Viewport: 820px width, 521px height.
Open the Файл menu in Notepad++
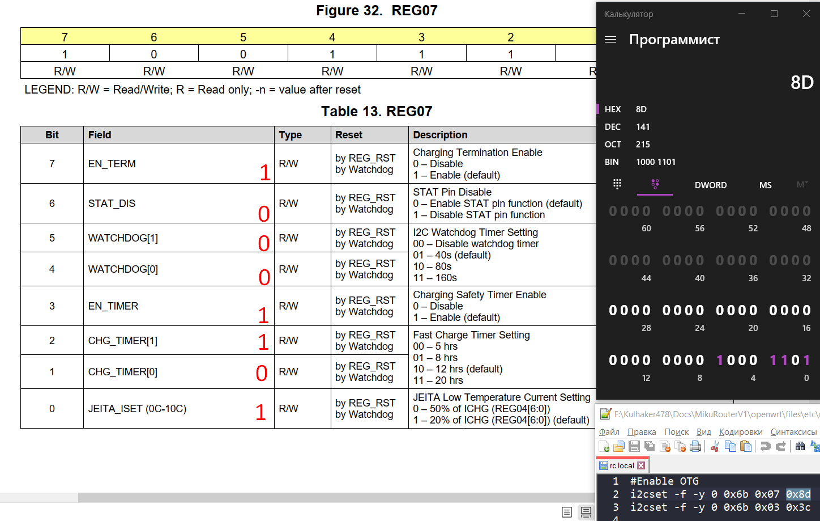click(609, 432)
